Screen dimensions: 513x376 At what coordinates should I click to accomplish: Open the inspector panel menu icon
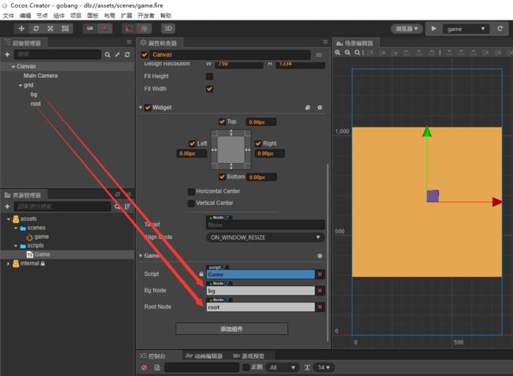pos(325,42)
